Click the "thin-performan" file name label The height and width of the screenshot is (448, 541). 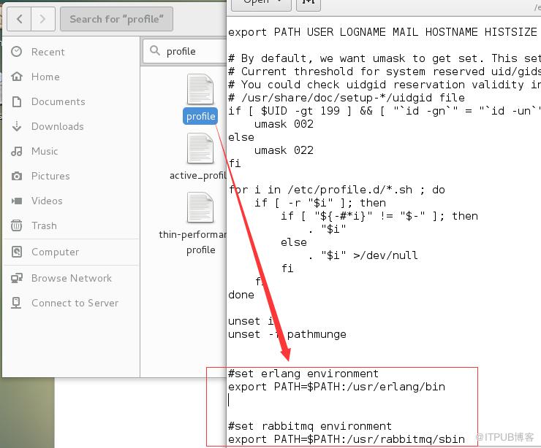coord(192,234)
